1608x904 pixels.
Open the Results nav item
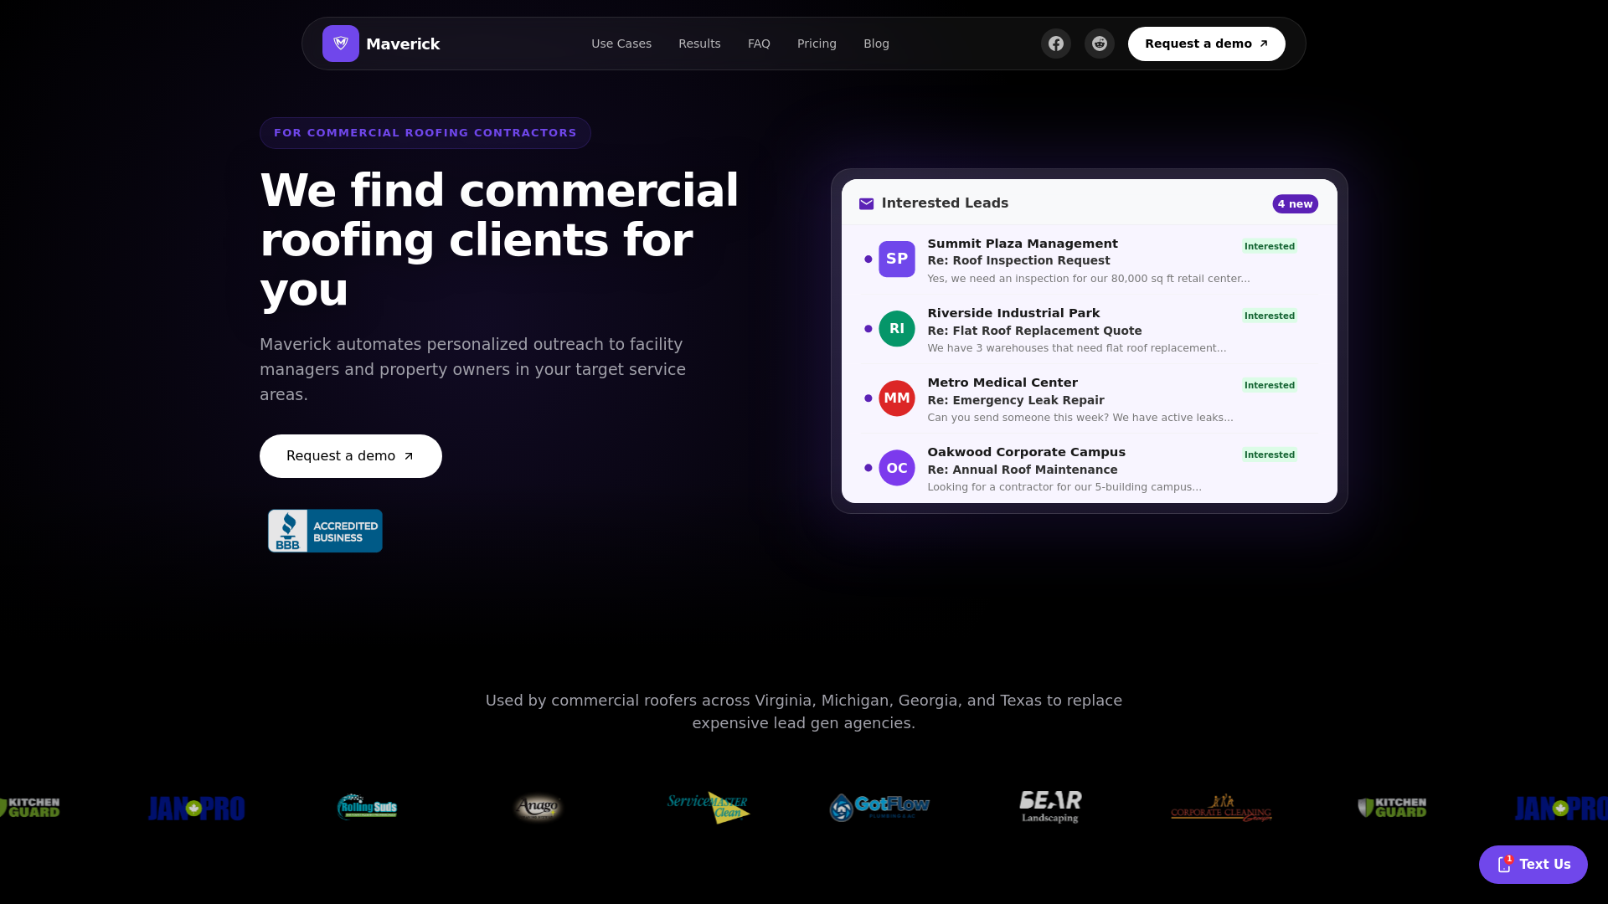pyautogui.click(x=699, y=44)
